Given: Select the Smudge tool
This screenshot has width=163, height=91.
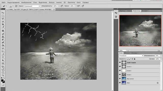Looking at the screenshot, I should click(3, 48).
